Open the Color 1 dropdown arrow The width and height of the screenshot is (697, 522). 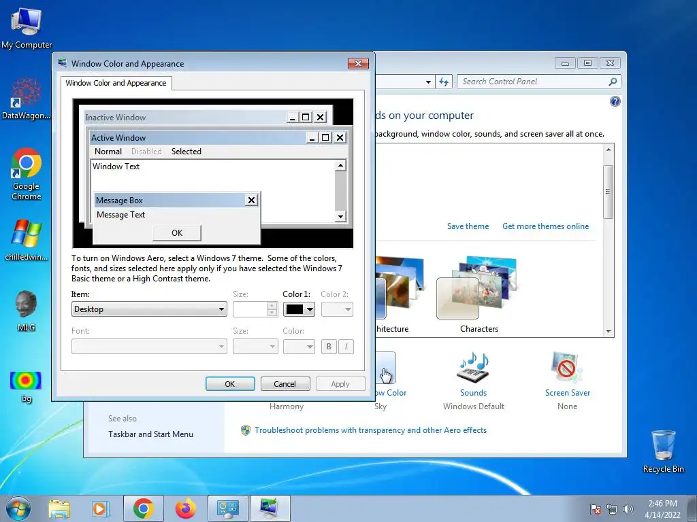310,309
